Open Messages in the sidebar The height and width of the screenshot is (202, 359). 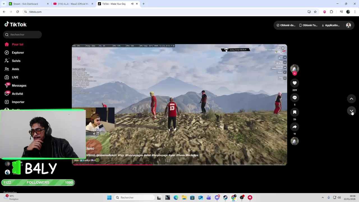tap(15, 86)
